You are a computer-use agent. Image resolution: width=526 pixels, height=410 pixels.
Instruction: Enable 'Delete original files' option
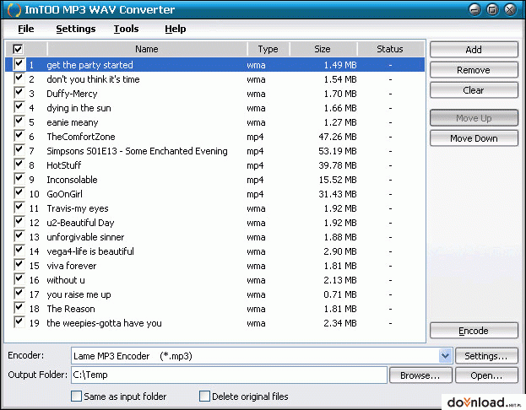[x=204, y=397]
